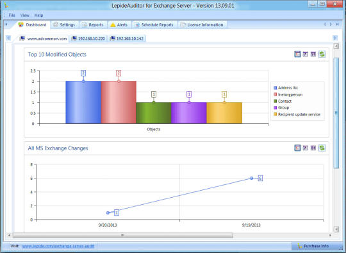
Task: Open the Settings tab
Action: point(64,25)
